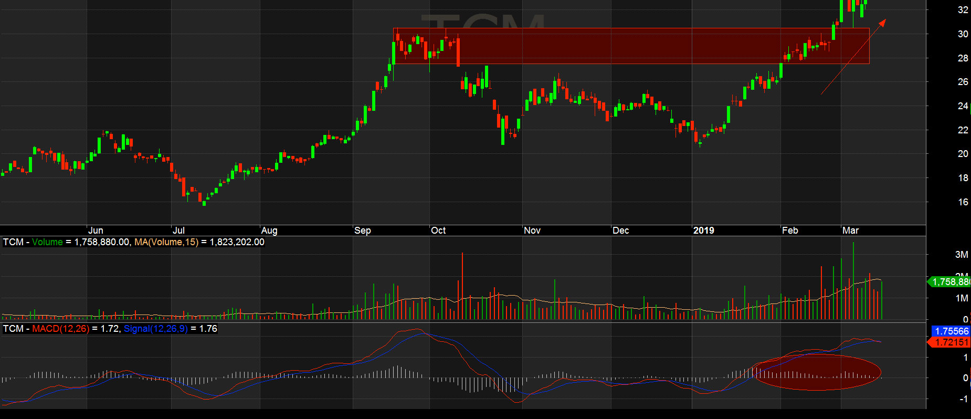Click the Jul label on the date axis
The width and height of the screenshot is (971, 419).
178,231
